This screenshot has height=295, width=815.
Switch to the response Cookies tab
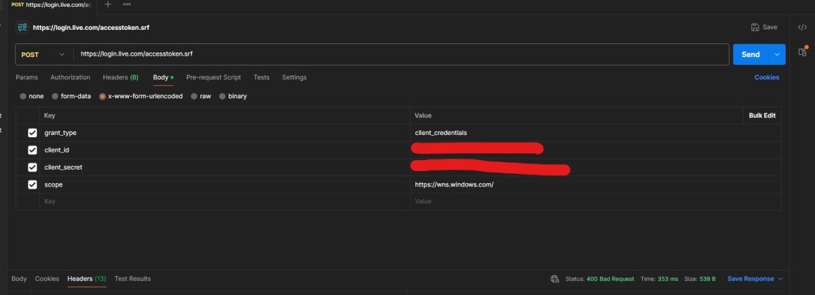click(47, 279)
